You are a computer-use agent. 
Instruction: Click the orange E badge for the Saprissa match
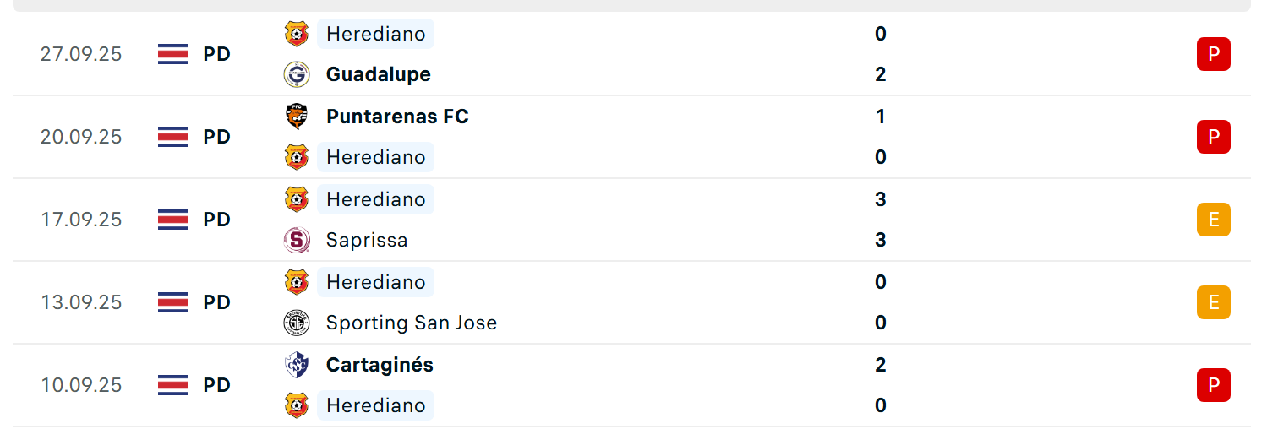[1214, 220]
